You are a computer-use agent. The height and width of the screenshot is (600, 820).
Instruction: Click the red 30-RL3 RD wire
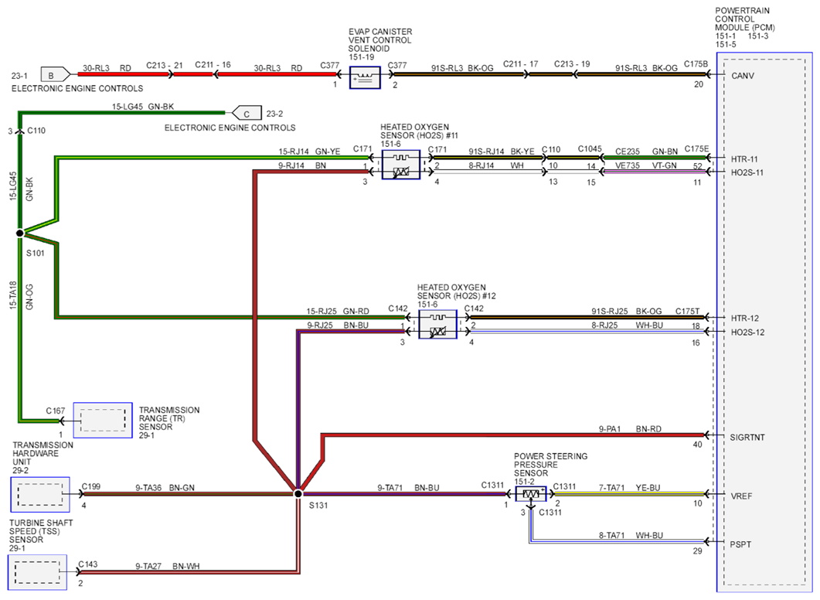pyautogui.click(x=206, y=74)
